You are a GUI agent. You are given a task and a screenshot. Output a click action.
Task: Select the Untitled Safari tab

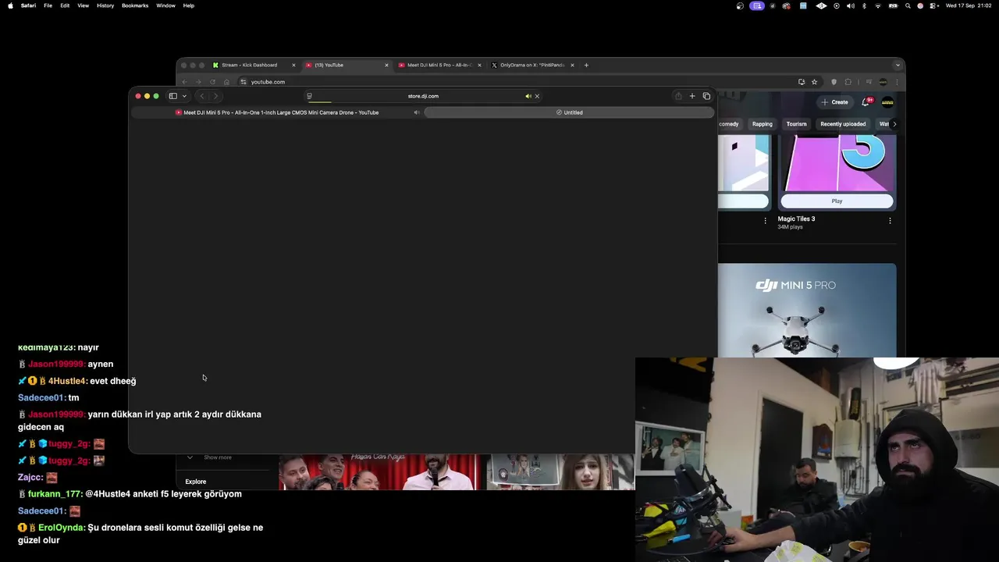(x=569, y=112)
